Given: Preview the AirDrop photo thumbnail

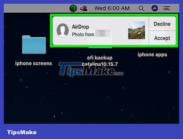Looking at the screenshot, I should (x=136, y=30).
